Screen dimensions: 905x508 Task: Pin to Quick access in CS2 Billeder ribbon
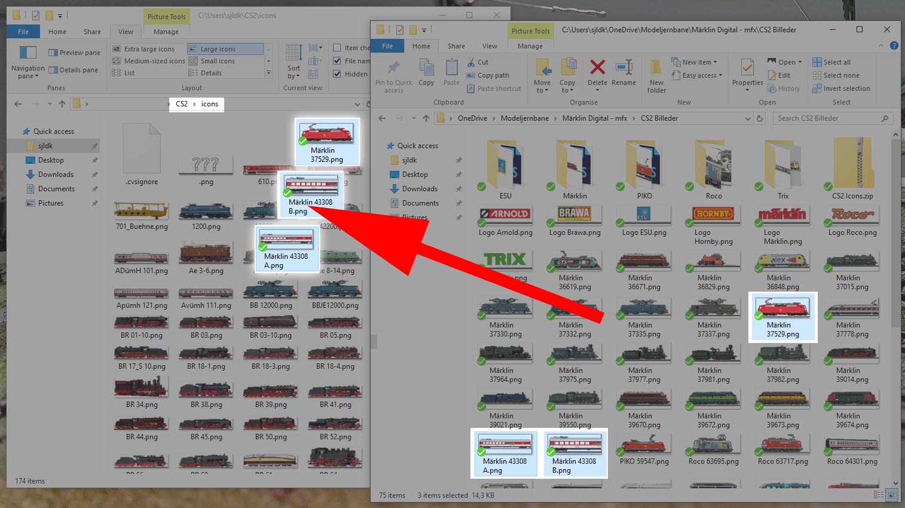[x=394, y=76]
